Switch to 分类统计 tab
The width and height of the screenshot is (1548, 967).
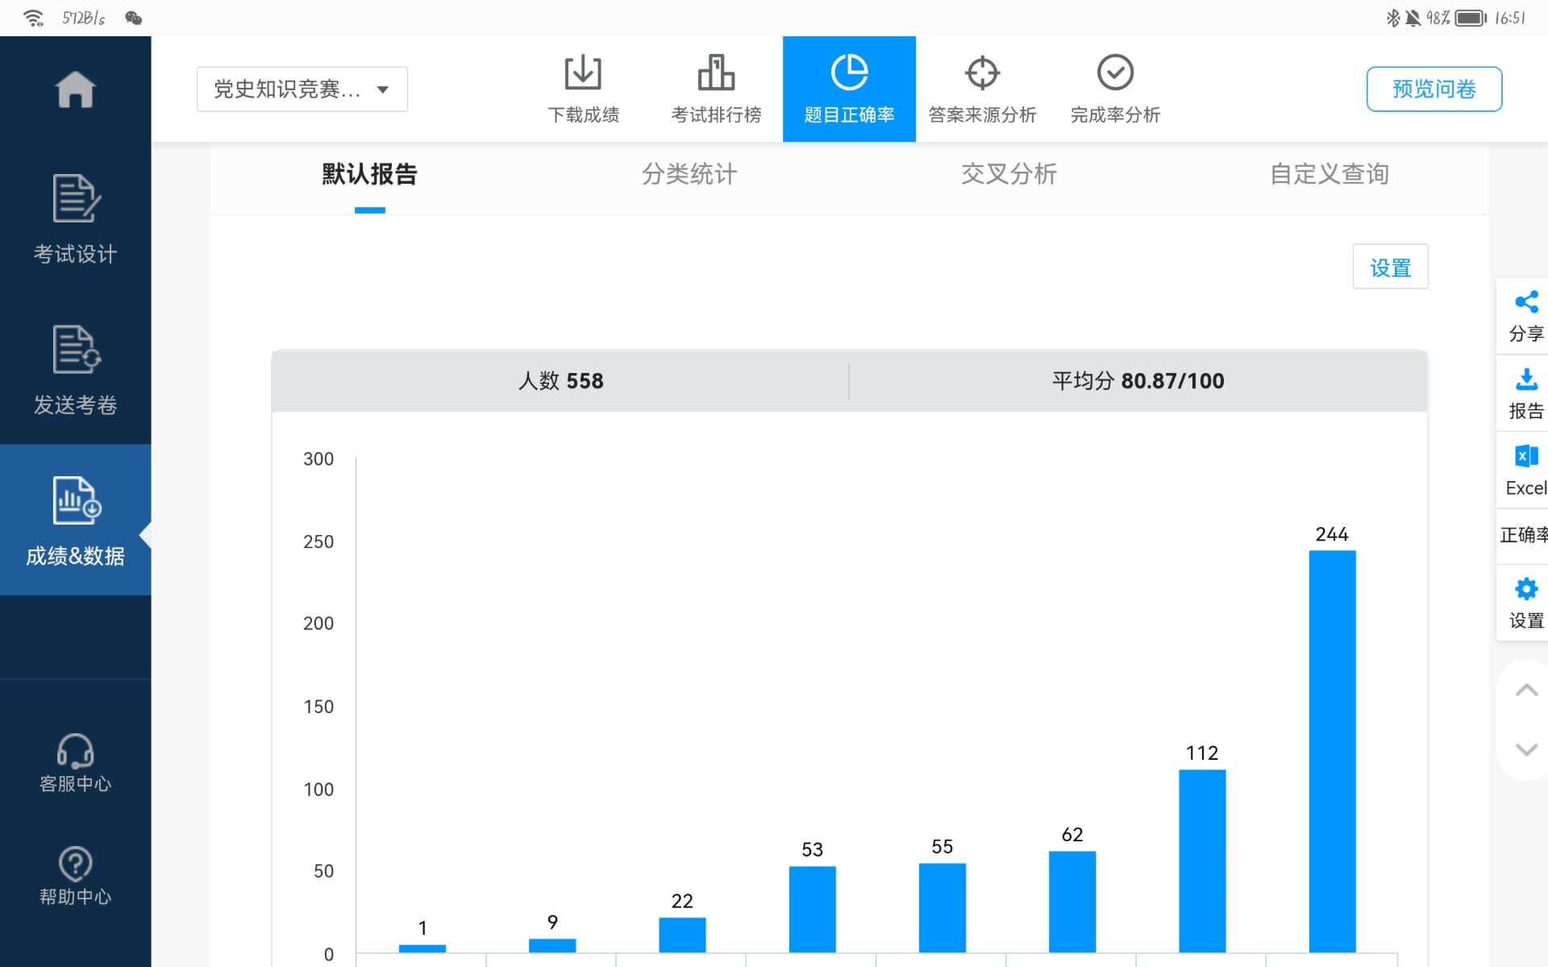[x=689, y=174]
